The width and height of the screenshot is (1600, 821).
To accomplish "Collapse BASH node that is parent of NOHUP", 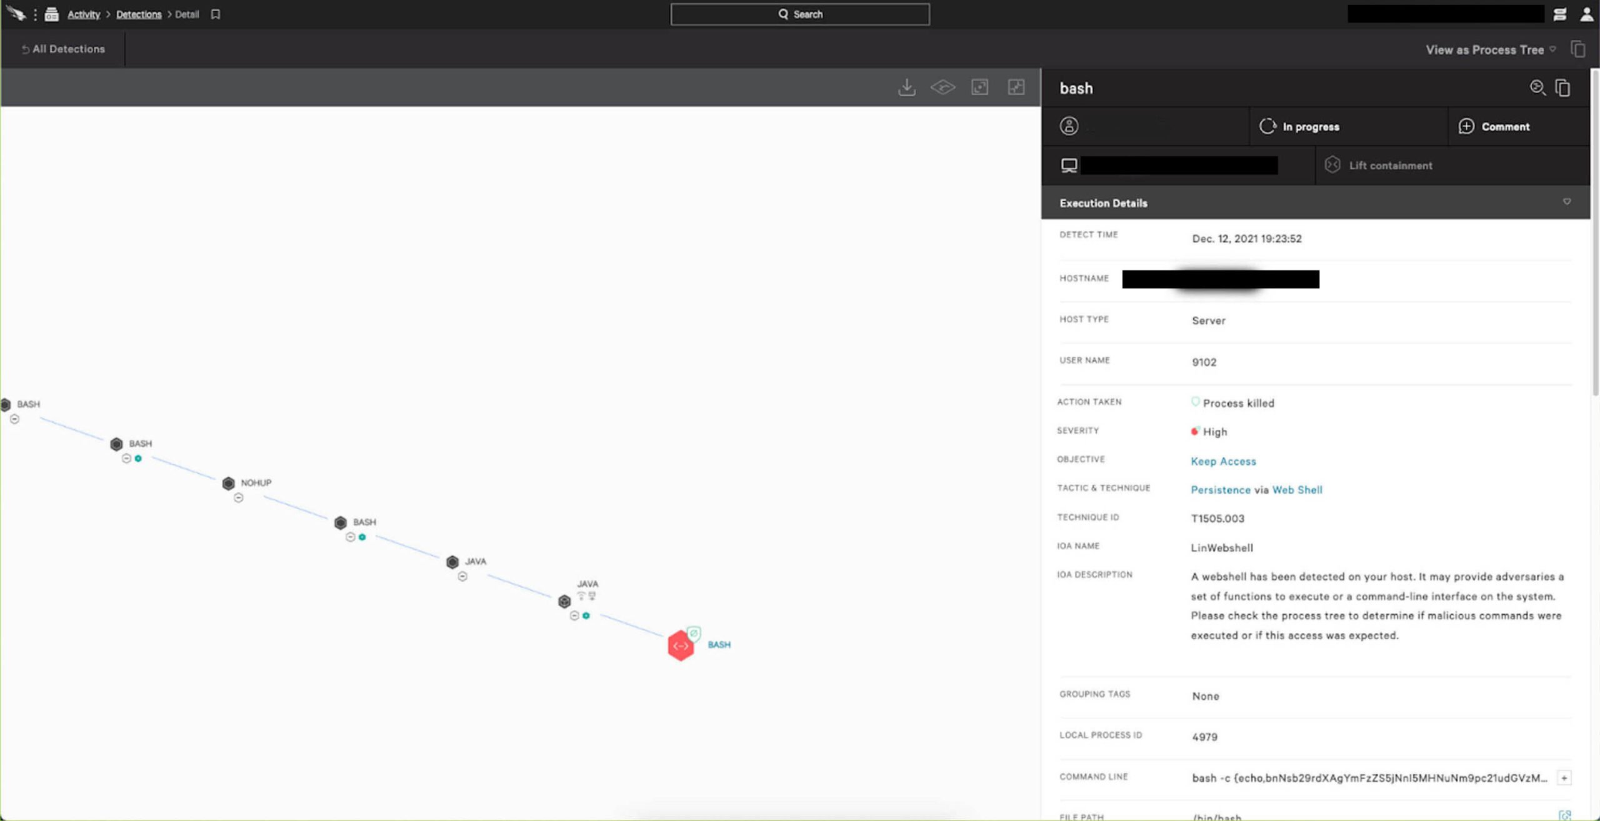I will (126, 459).
